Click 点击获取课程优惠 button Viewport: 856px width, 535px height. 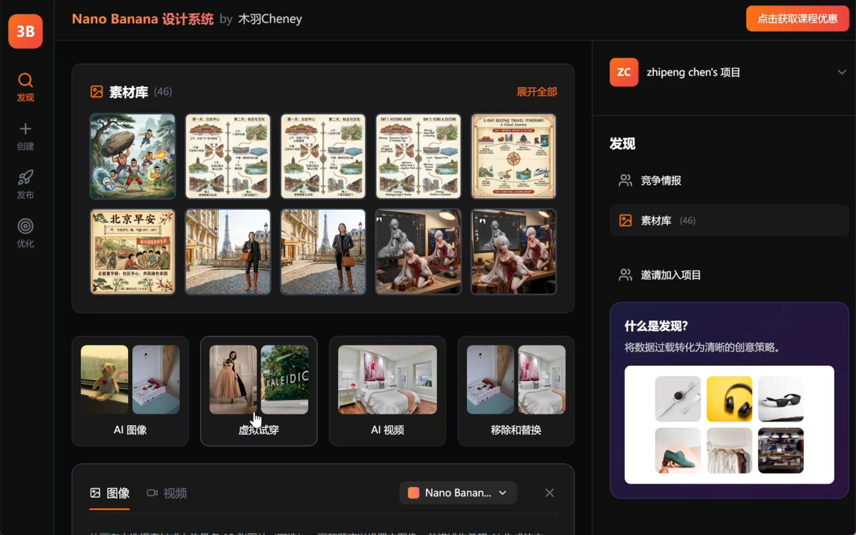[797, 19]
